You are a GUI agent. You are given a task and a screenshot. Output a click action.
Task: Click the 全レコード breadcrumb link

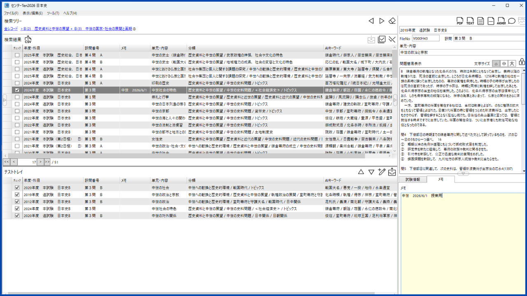pos(11,29)
